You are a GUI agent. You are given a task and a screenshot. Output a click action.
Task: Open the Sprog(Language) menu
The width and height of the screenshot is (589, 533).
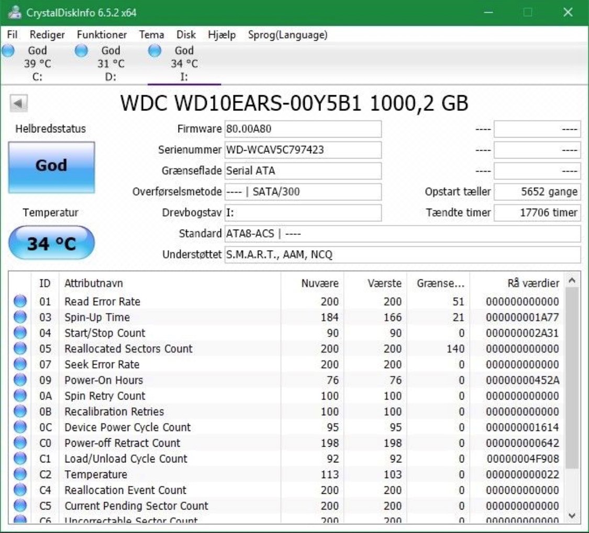288,35
